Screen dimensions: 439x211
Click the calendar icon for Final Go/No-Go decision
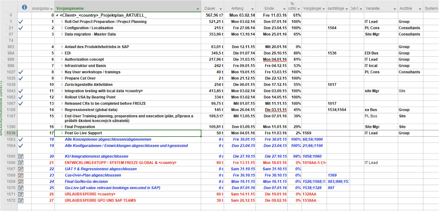(21, 182)
